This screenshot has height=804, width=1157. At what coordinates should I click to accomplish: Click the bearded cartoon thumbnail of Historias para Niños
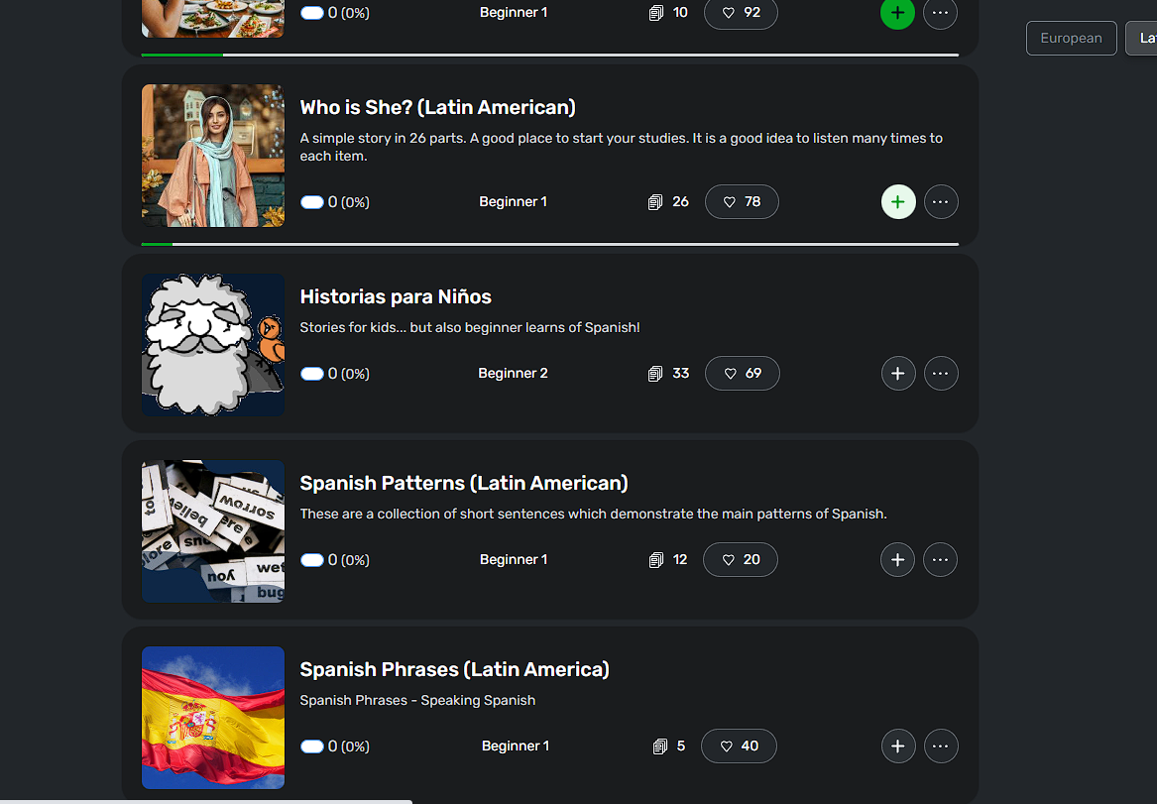click(213, 345)
